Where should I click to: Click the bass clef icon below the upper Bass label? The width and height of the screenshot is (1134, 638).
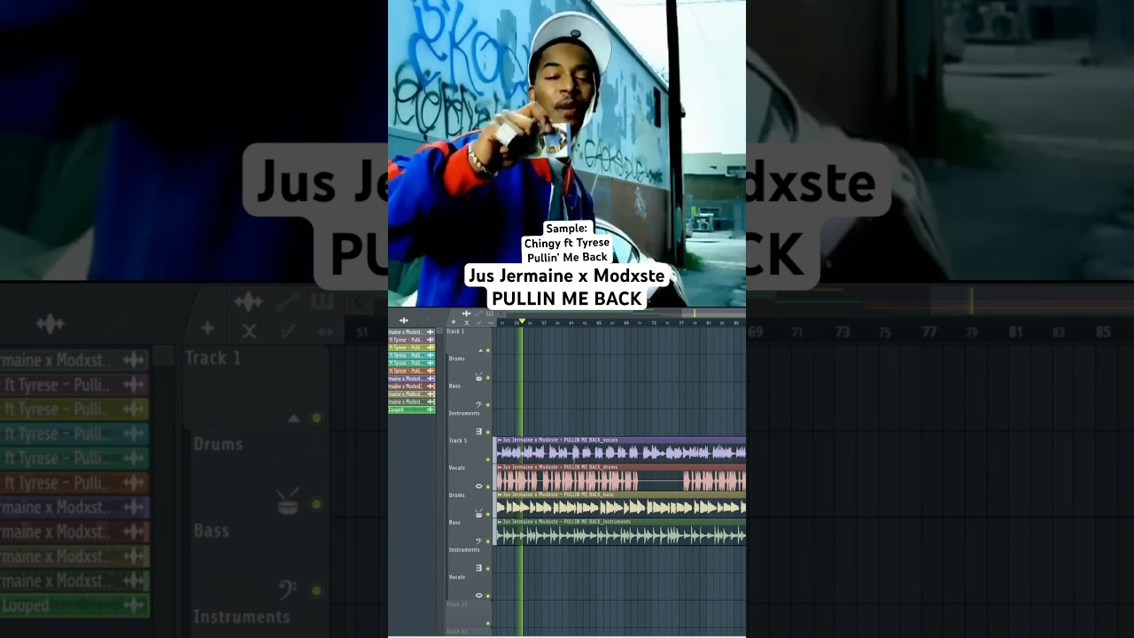tap(479, 404)
